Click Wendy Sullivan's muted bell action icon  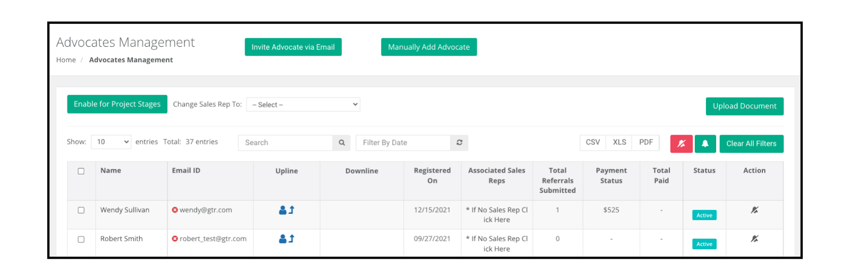754,210
